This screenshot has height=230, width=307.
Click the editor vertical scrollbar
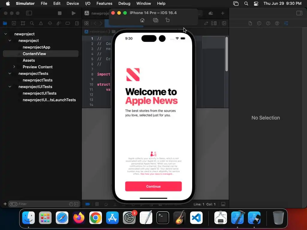click(x=227, y=54)
